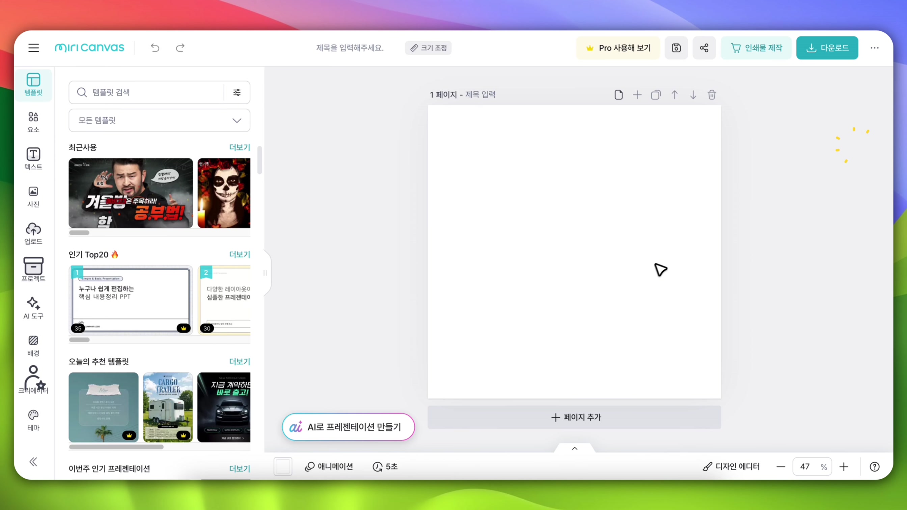Open the 5초 page duration setting

385,467
